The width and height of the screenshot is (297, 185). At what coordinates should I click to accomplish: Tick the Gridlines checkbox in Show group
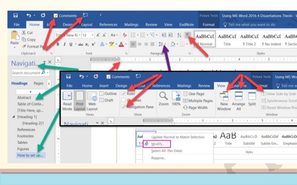123,100
